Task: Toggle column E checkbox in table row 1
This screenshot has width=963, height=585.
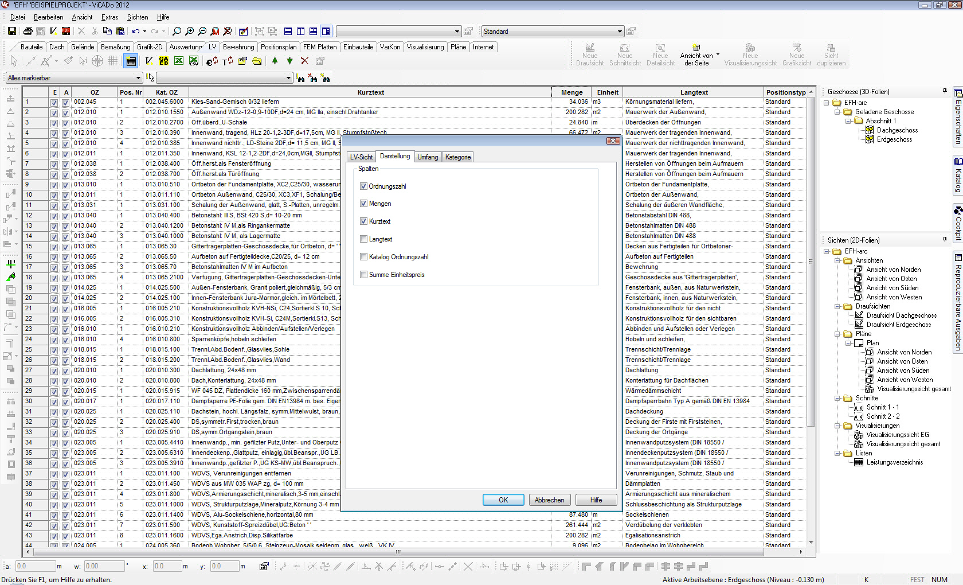Action: coord(54,103)
